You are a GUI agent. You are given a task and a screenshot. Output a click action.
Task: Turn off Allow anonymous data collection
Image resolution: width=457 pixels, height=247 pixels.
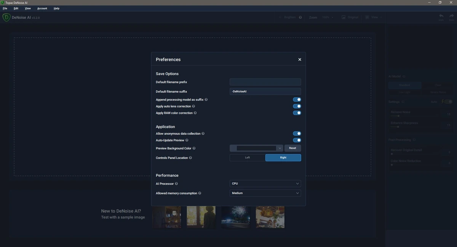point(297,134)
